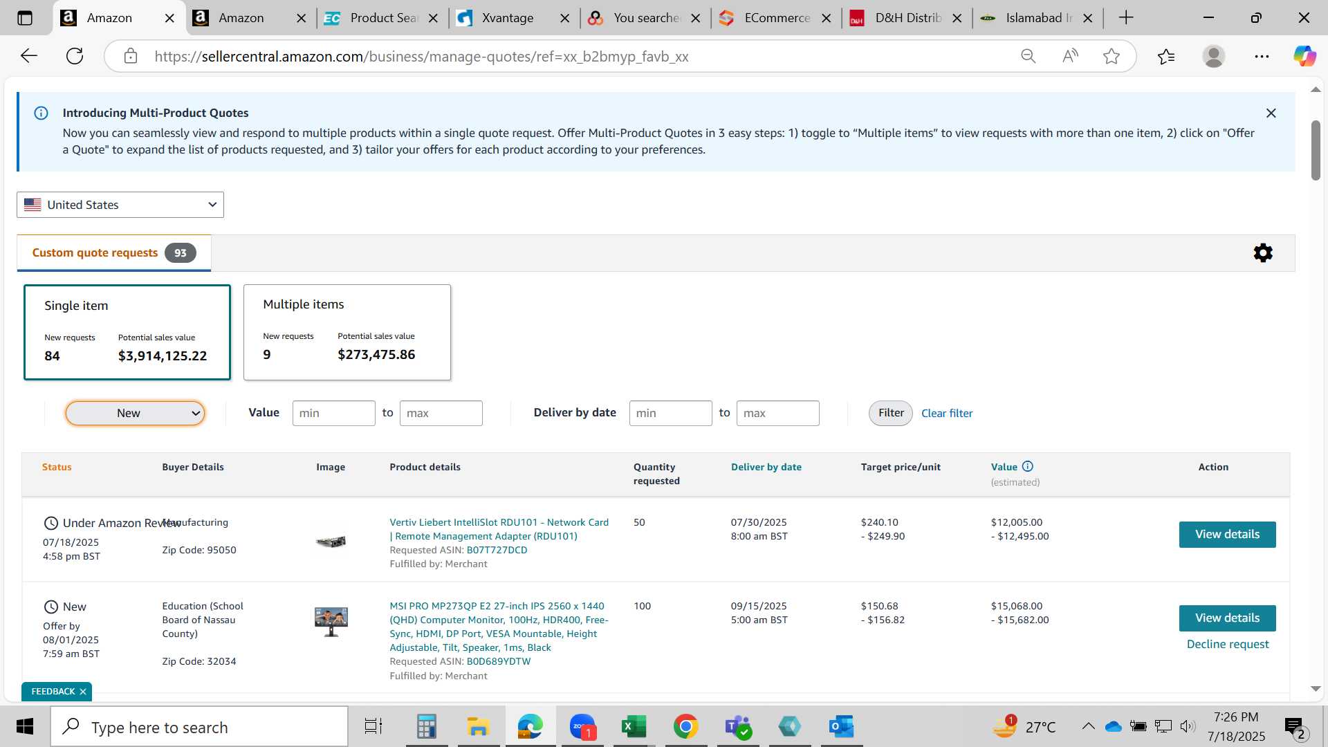This screenshot has width=1328, height=747.
Task: Click the MSI monitor product thumbnail
Action: point(331,622)
